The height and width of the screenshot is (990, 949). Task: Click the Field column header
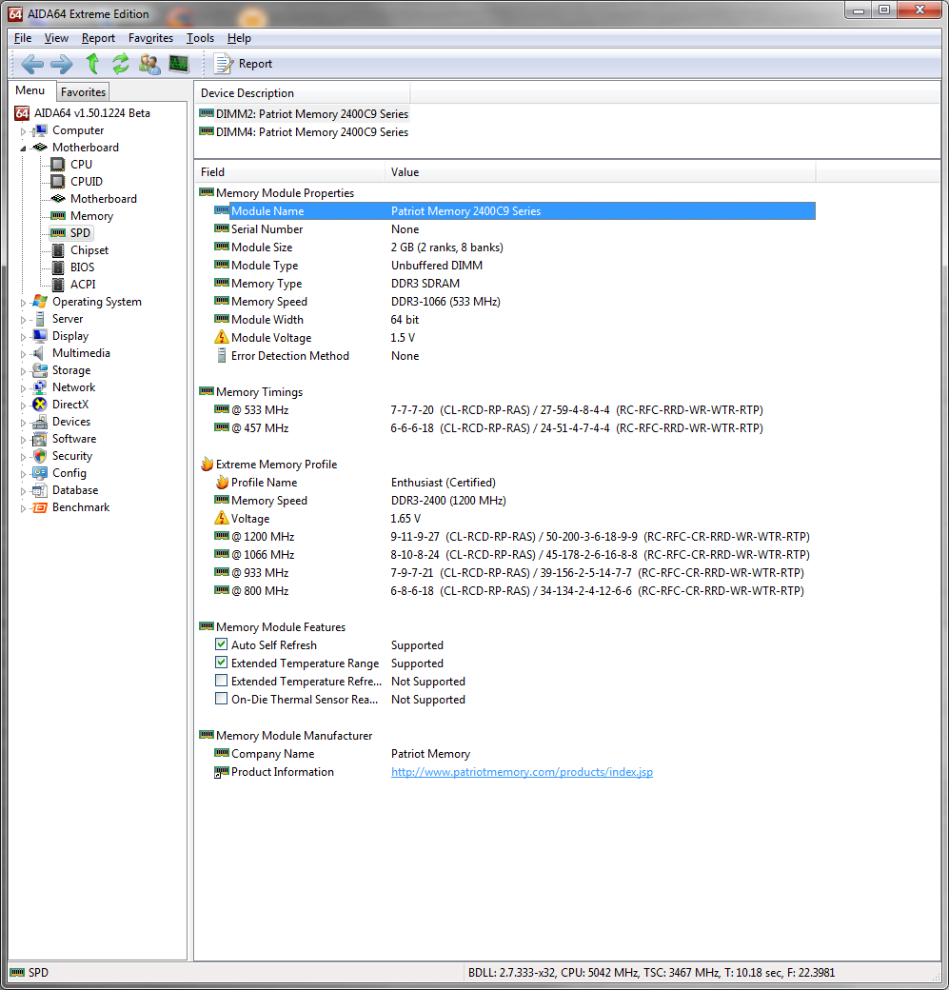pyautogui.click(x=289, y=171)
